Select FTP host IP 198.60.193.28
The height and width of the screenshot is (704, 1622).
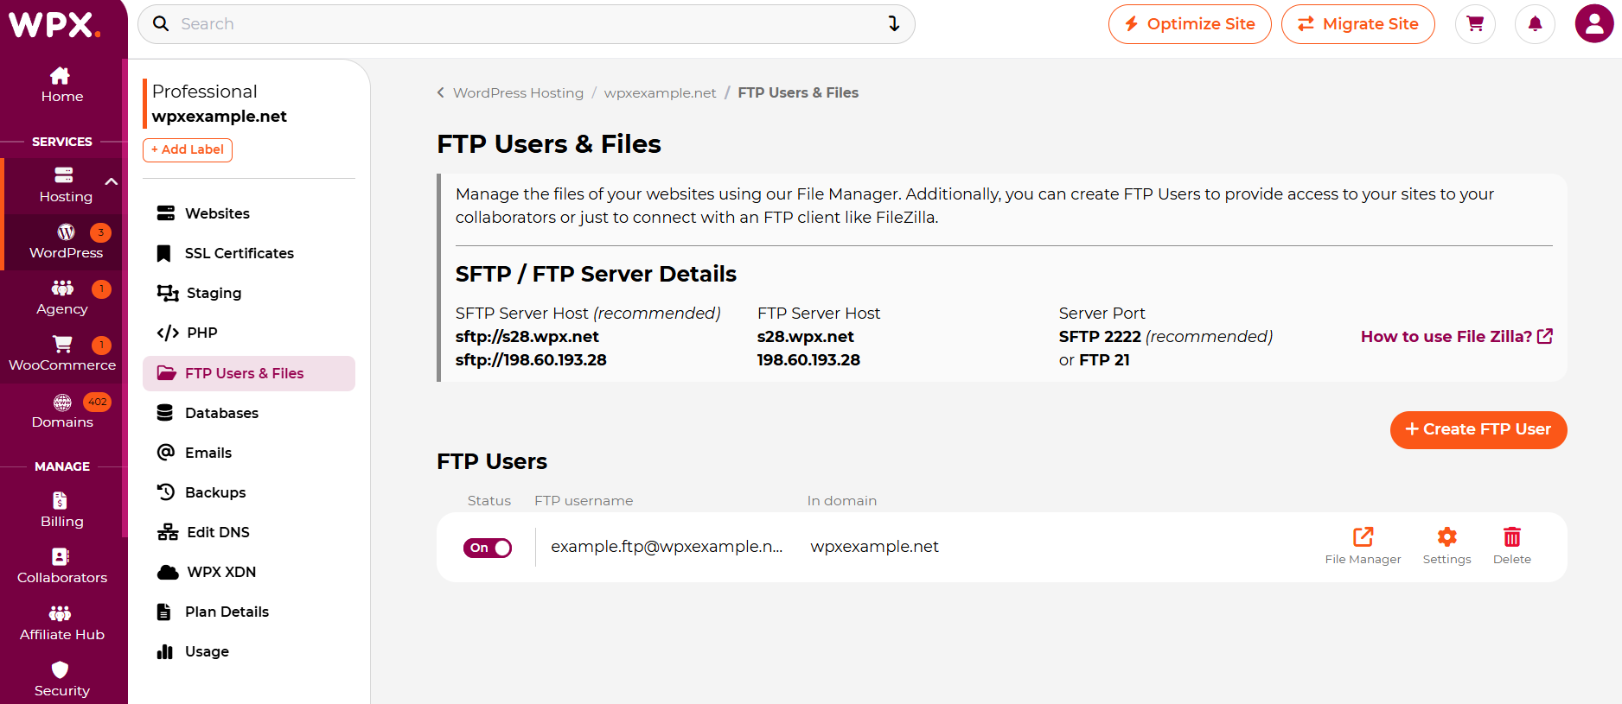click(808, 360)
